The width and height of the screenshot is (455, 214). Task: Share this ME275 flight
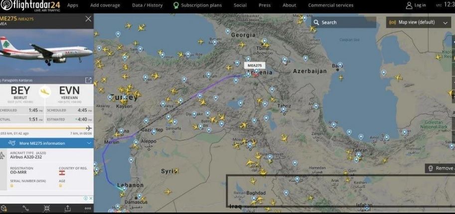67,208
